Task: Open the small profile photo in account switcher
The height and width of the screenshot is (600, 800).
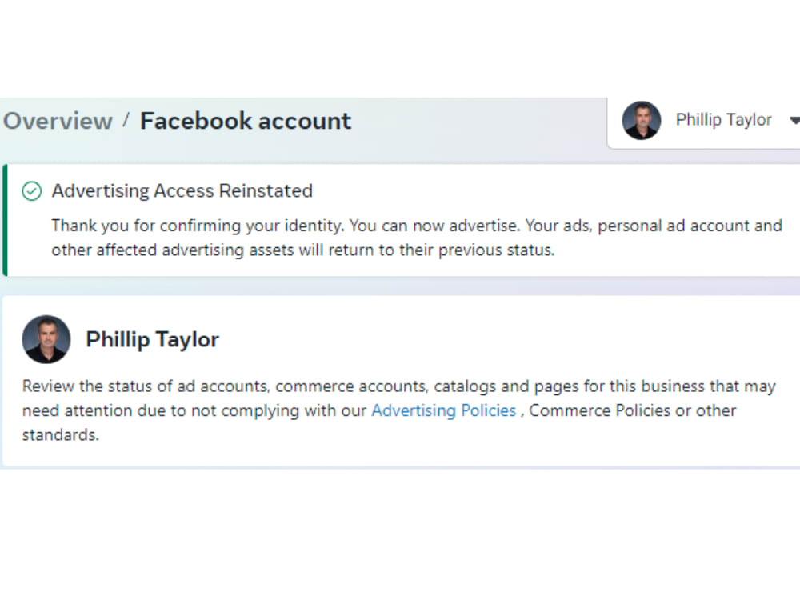Action: coord(642,121)
